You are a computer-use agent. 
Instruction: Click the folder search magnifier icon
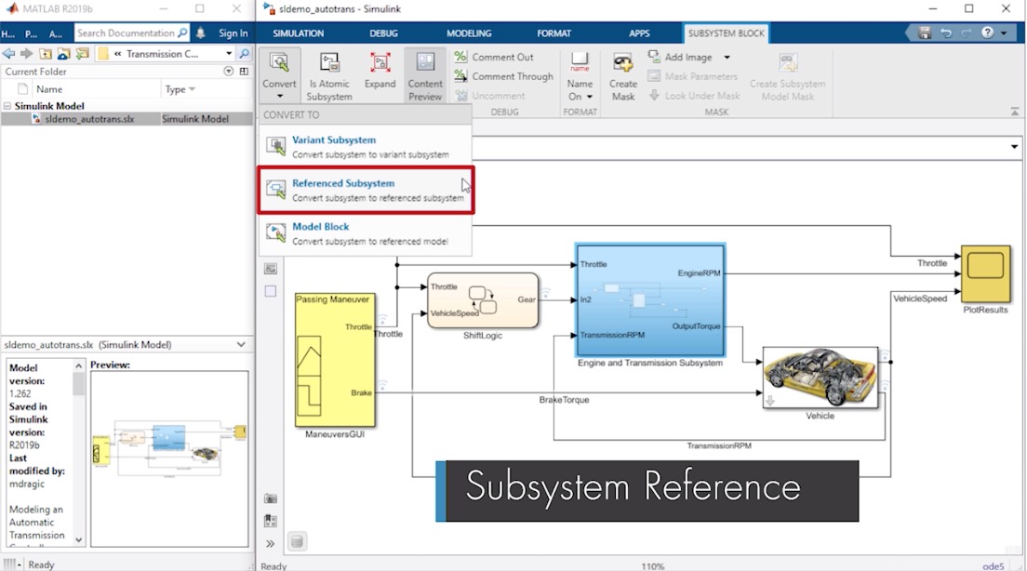[x=245, y=54]
